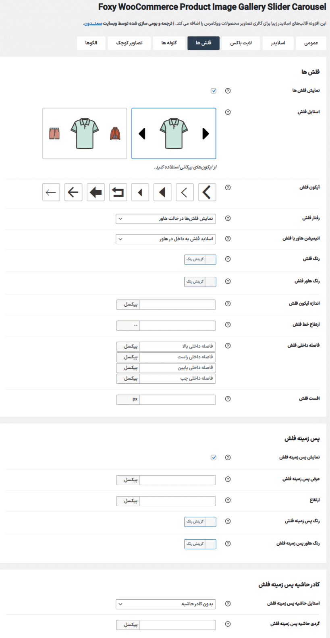Choose the large solid triangle arrow icon
The image size is (330, 638).
point(162,192)
